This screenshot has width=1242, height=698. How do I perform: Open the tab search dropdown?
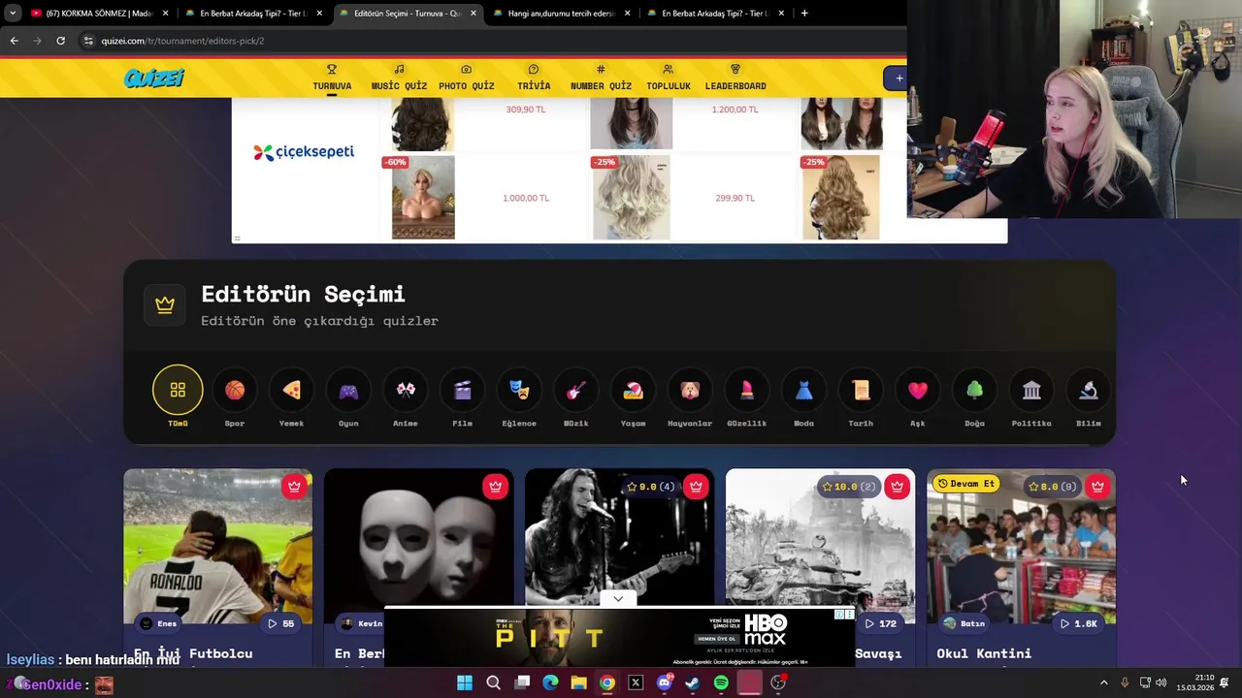click(12, 14)
